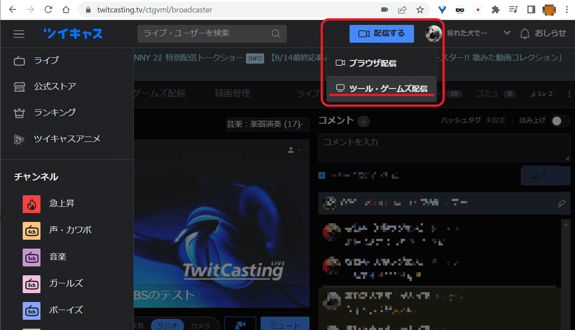Viewport: 575px width, 330px height.
Task: Click the おしらせ notification bell icon
Action: pyautogui.click(x=525, y=33)
